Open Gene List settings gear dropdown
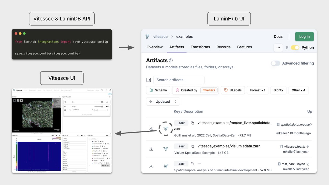329x185 pixels. pos(78,135)
